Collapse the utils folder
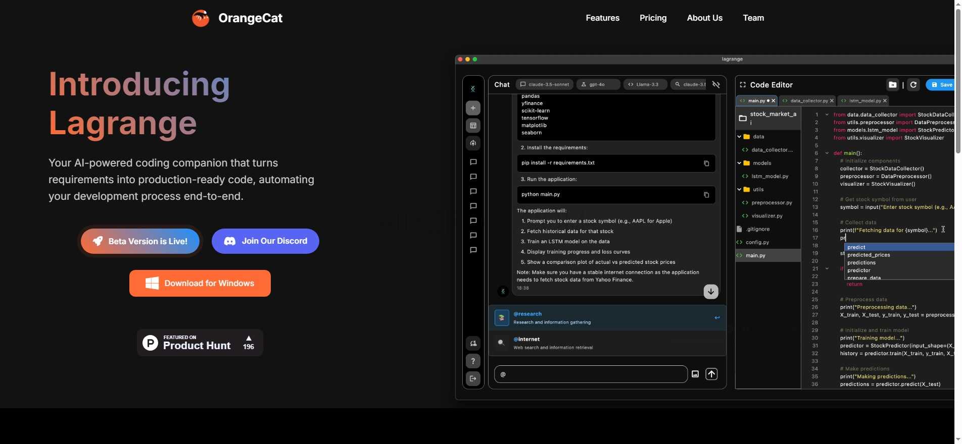The image size is (962, 444). 739,189
